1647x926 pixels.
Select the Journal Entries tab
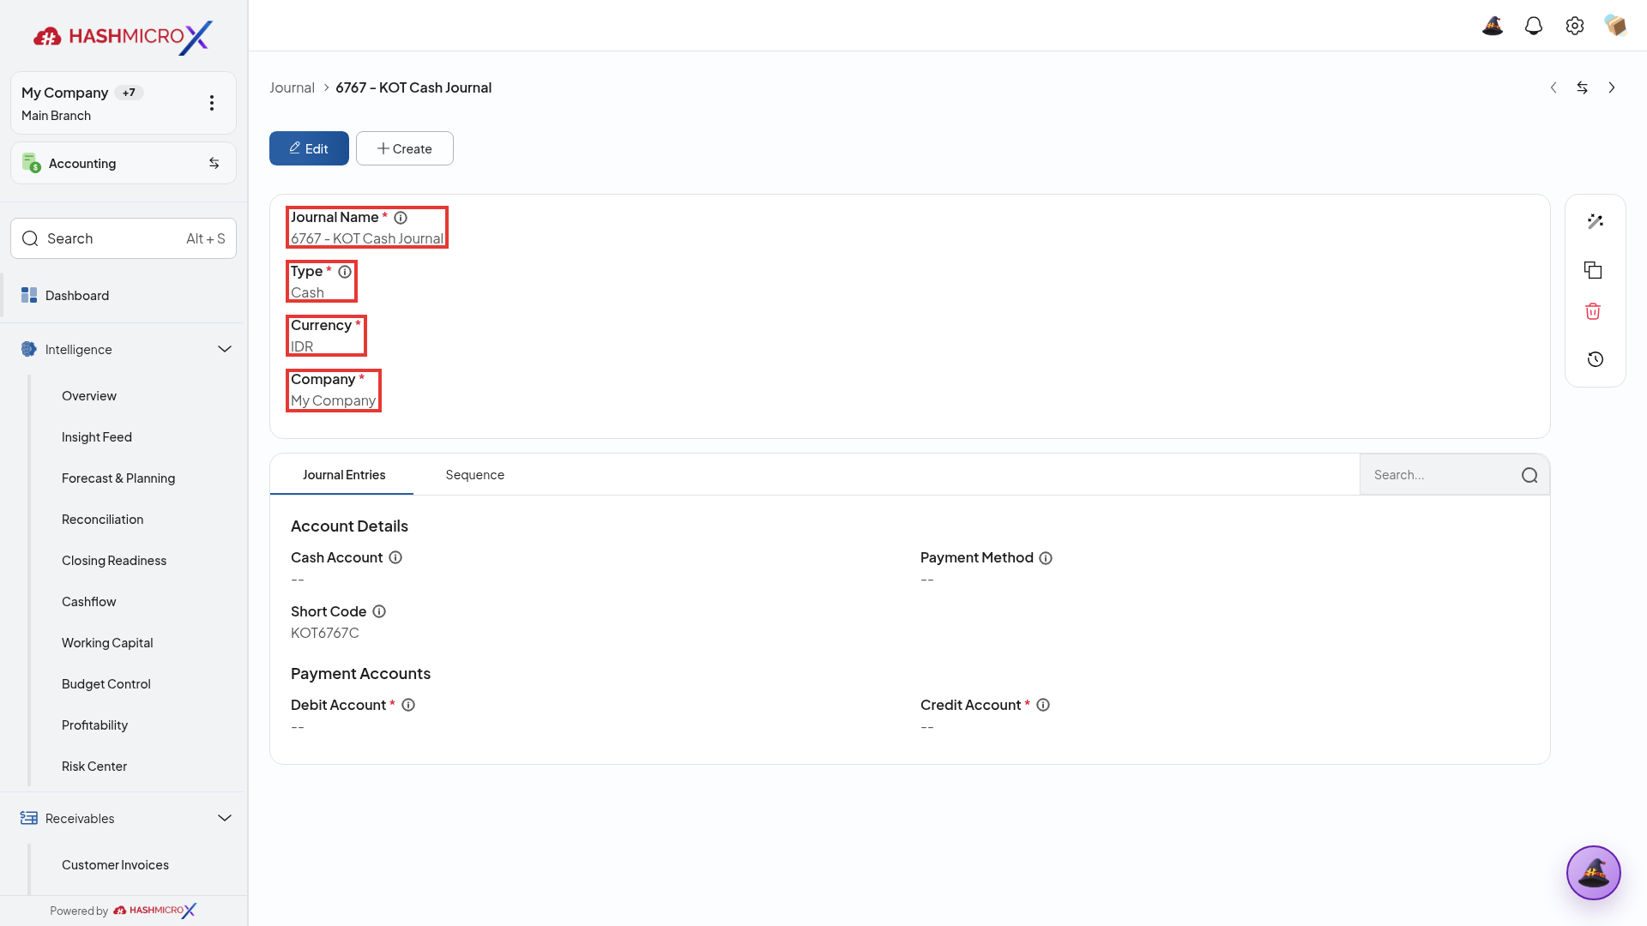tap(344, 475)
